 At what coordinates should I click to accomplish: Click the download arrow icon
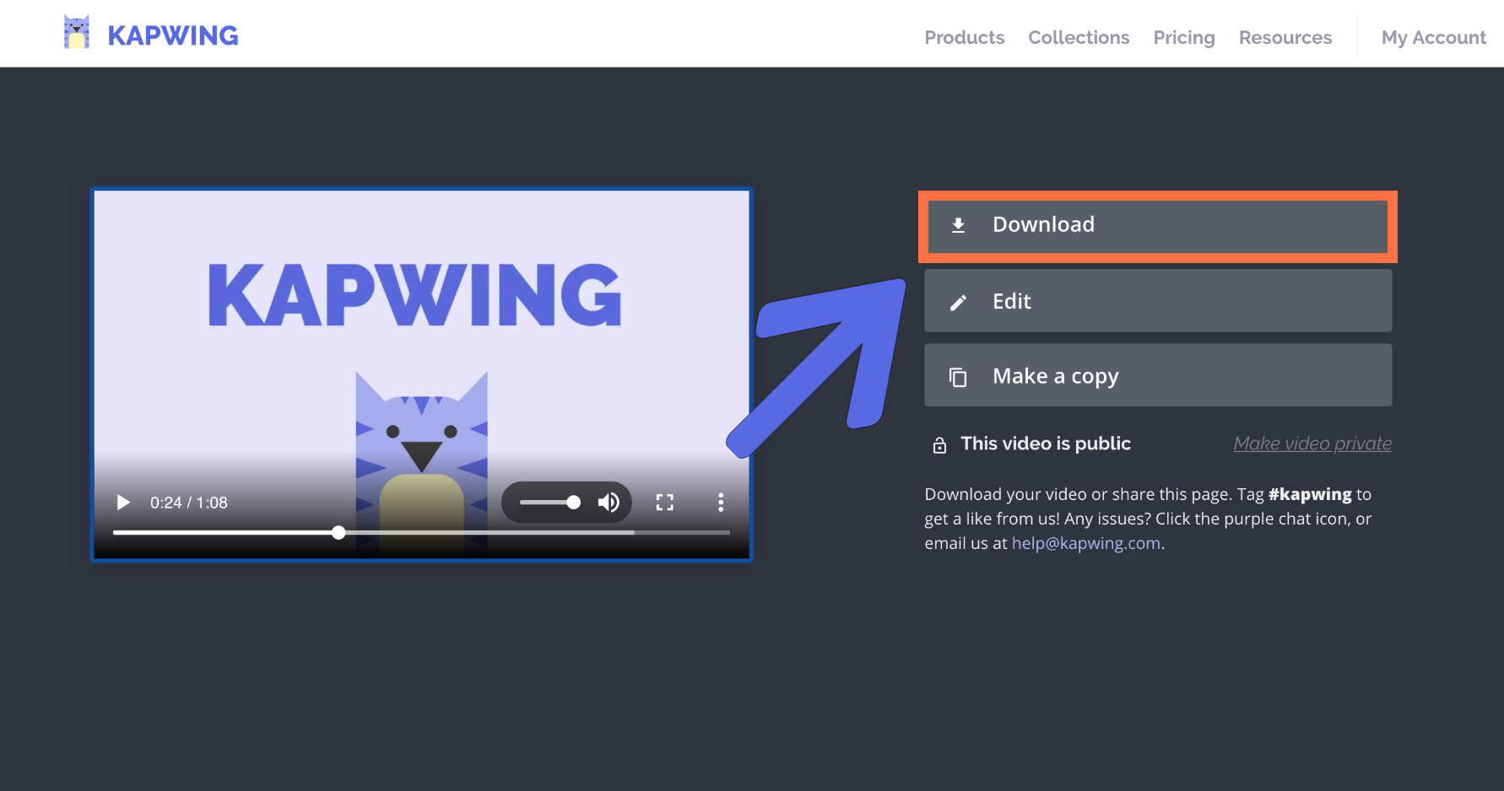coord(958,225)
